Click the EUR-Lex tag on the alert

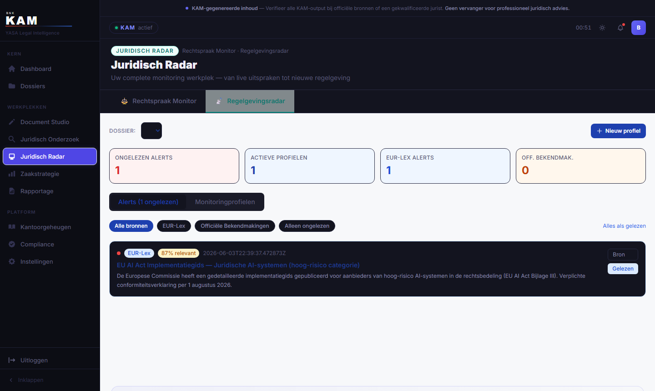(139, 253)
